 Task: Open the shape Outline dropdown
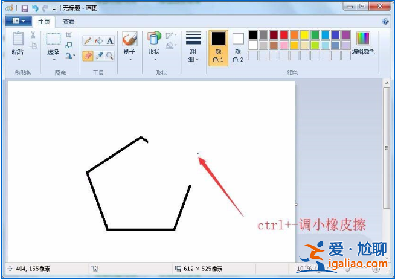[x=172, y=35]
